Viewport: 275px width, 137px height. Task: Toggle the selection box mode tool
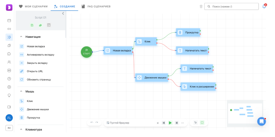point(202,123)
